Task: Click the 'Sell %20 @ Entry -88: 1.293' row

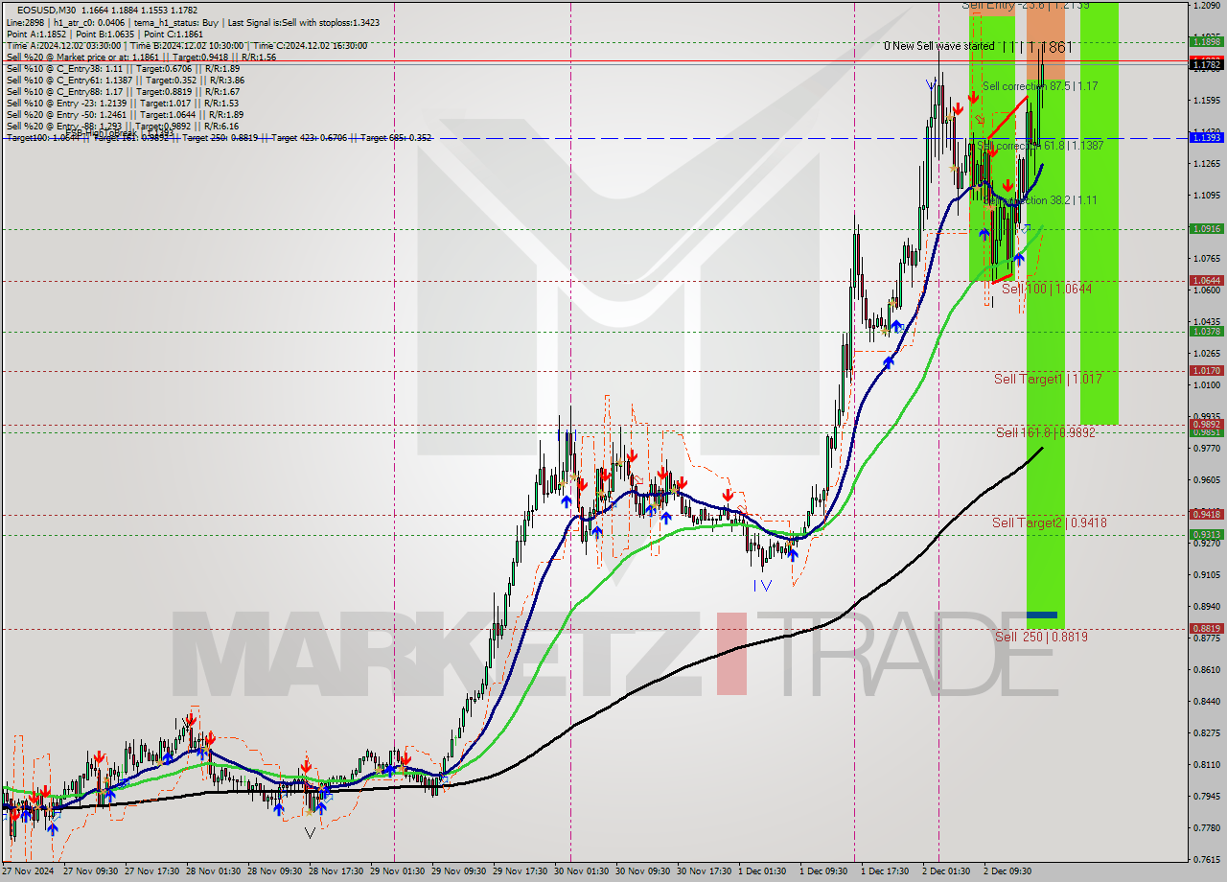Action: click(x=123, y=126)
